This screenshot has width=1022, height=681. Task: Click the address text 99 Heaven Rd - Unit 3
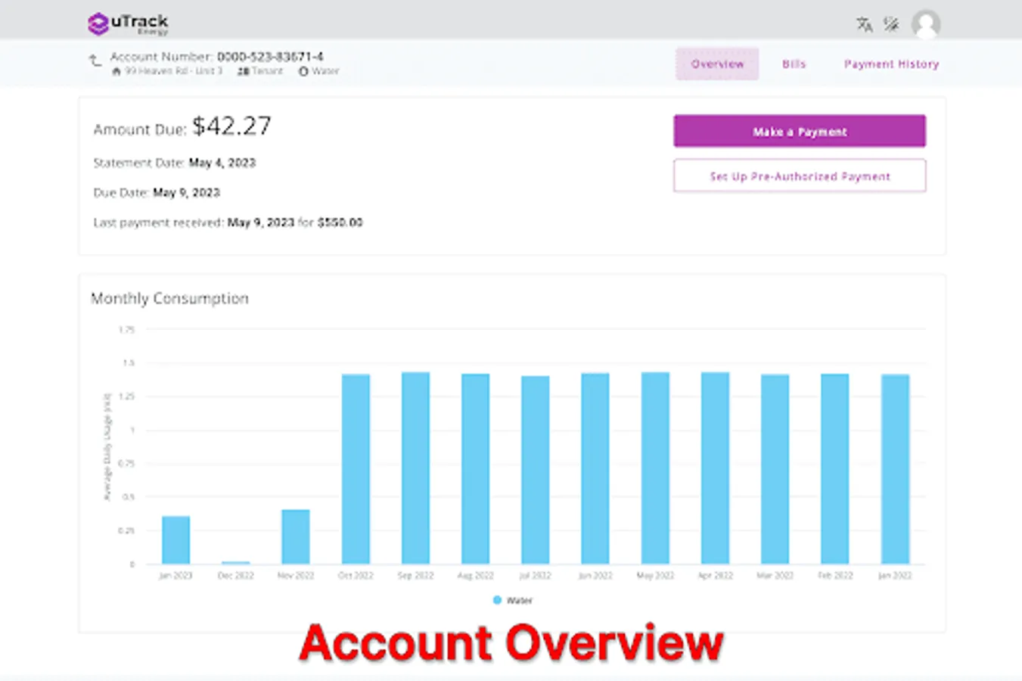coord(174,71)
